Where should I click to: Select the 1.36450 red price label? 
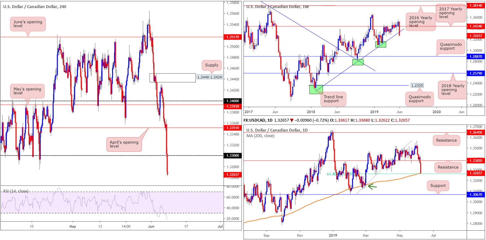(x=476, y=132)
